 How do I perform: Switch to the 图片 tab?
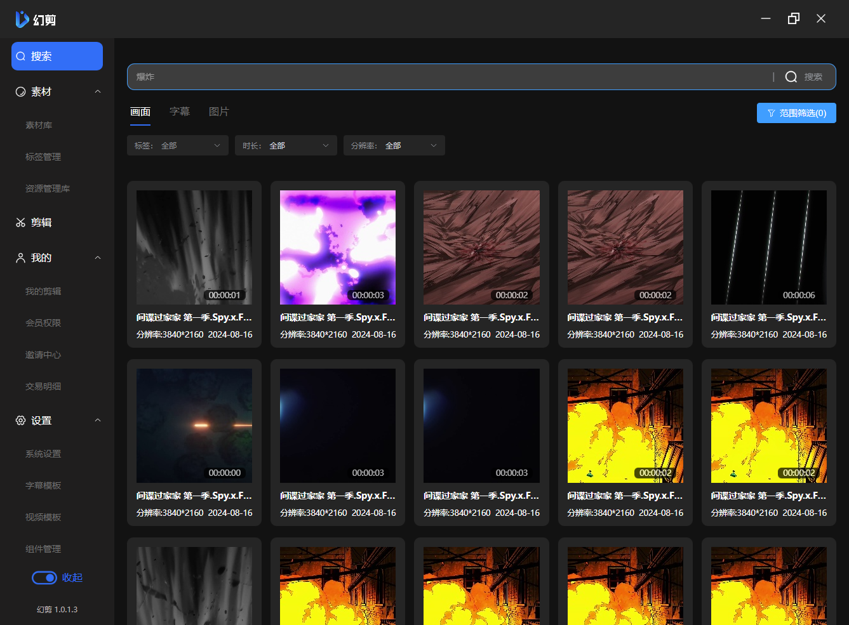coord(219,112)
